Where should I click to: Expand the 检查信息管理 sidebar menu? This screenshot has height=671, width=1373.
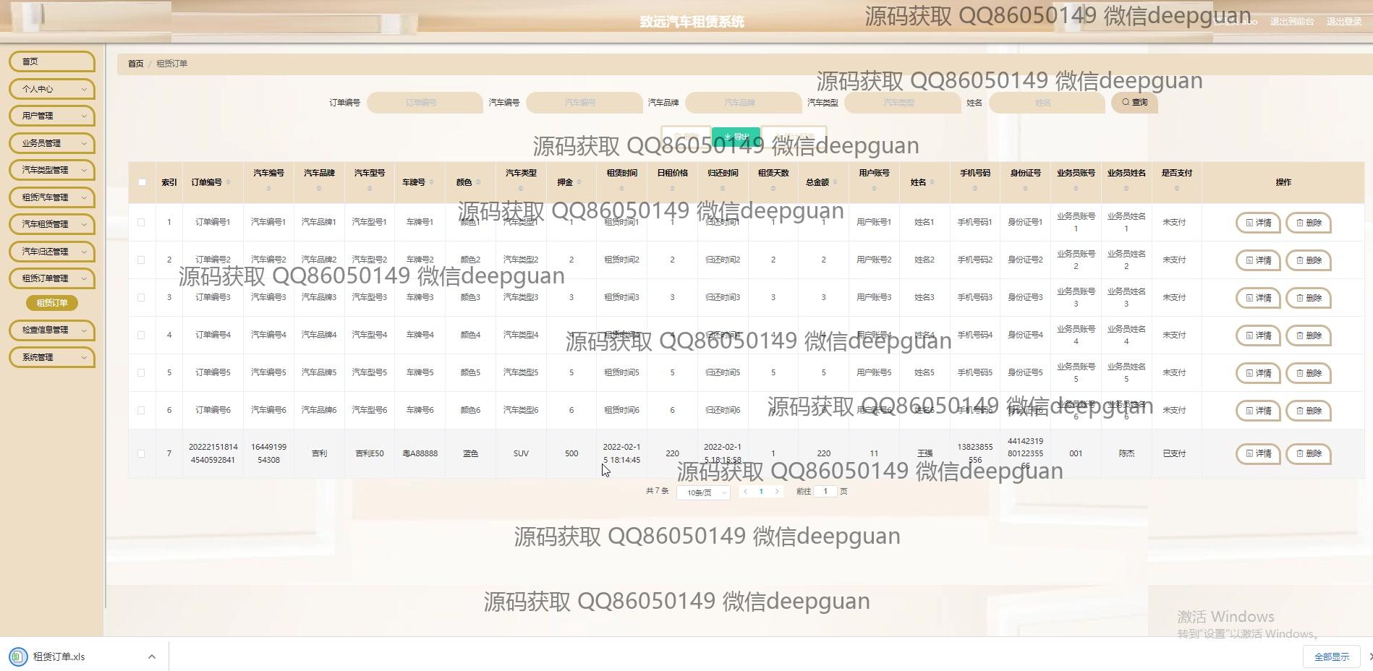tap(52, 330)
